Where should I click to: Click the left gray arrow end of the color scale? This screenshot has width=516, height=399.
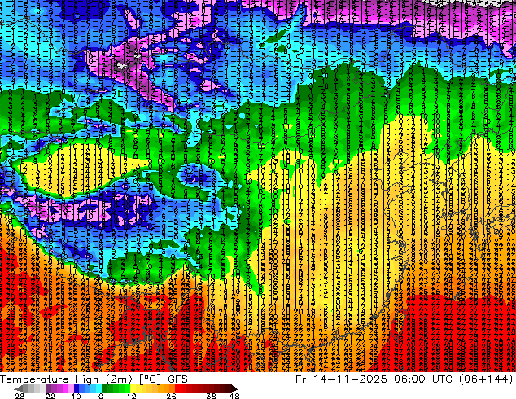pos(19,388)
